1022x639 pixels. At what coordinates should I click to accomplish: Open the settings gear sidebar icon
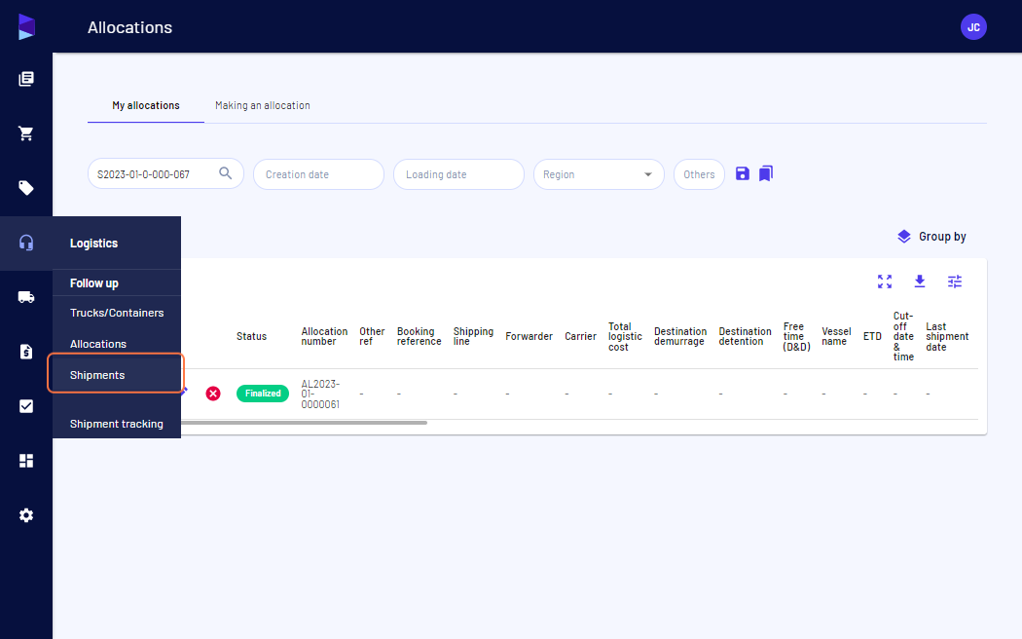point(26,515)
